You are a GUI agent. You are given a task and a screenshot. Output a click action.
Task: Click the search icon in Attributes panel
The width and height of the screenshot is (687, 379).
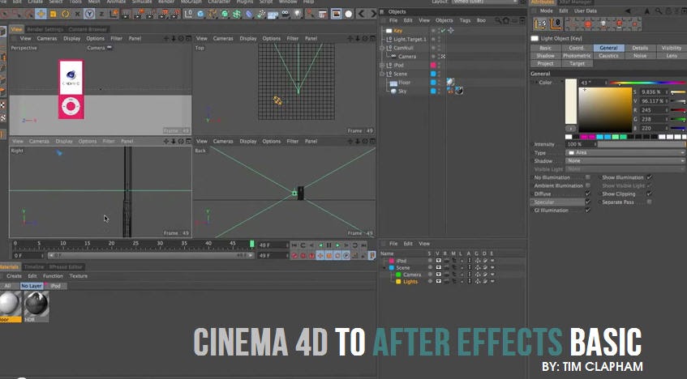[x=659, y=11]
